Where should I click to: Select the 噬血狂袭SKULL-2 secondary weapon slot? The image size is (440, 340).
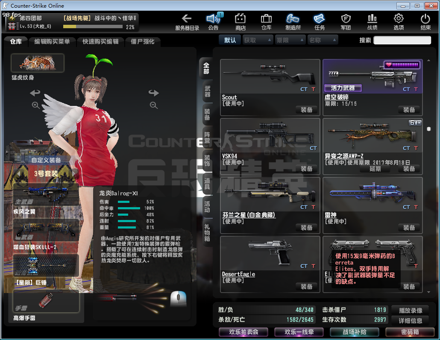pos(46,231)
